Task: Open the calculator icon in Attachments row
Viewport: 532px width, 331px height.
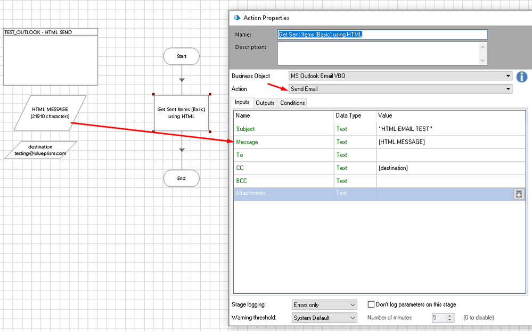Action: click(519, 194)
